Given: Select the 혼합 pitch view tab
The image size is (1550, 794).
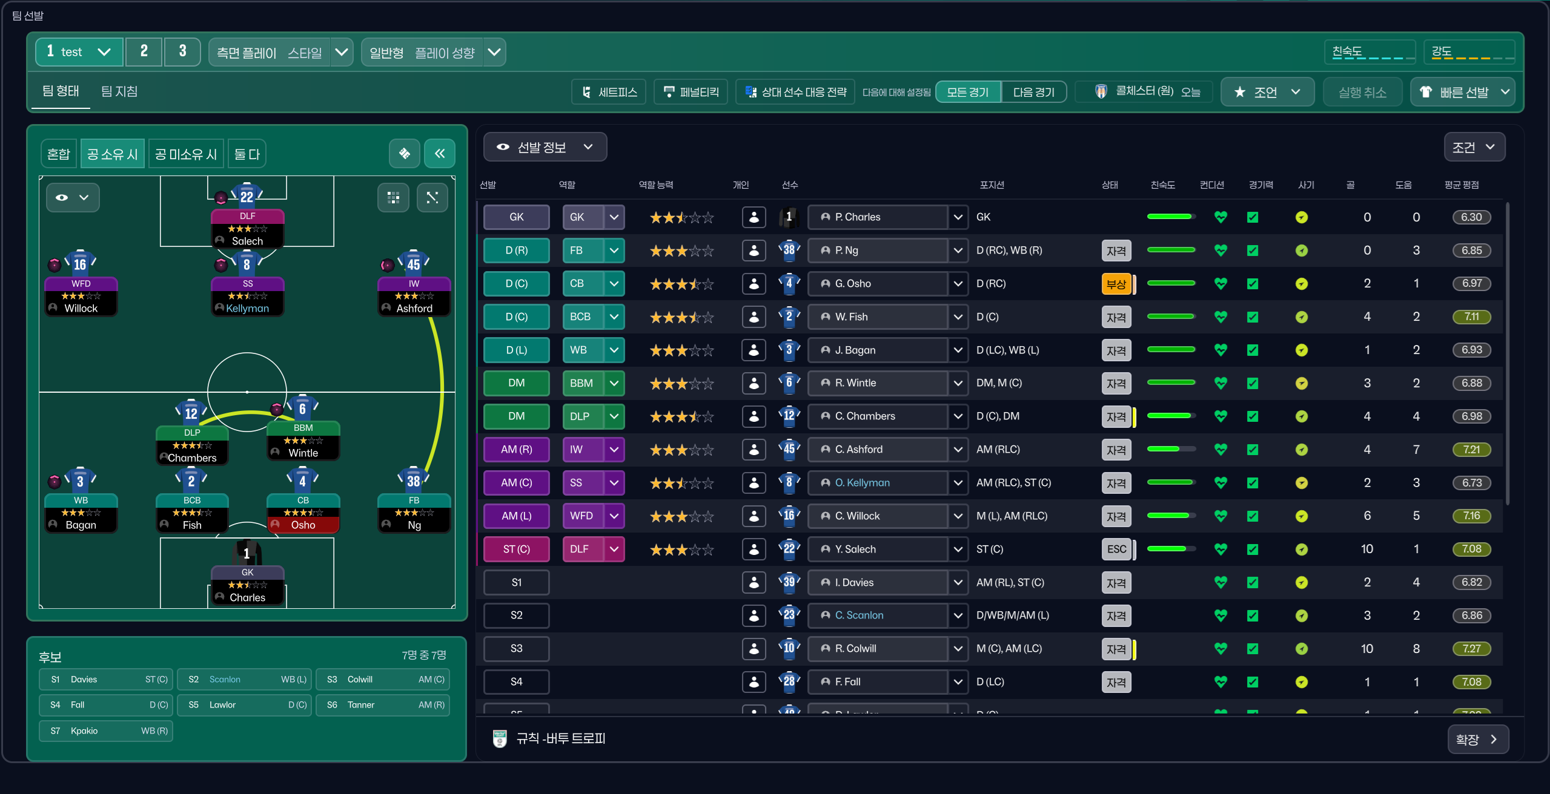Looking at the screenshot, I should tap(59, 154).
